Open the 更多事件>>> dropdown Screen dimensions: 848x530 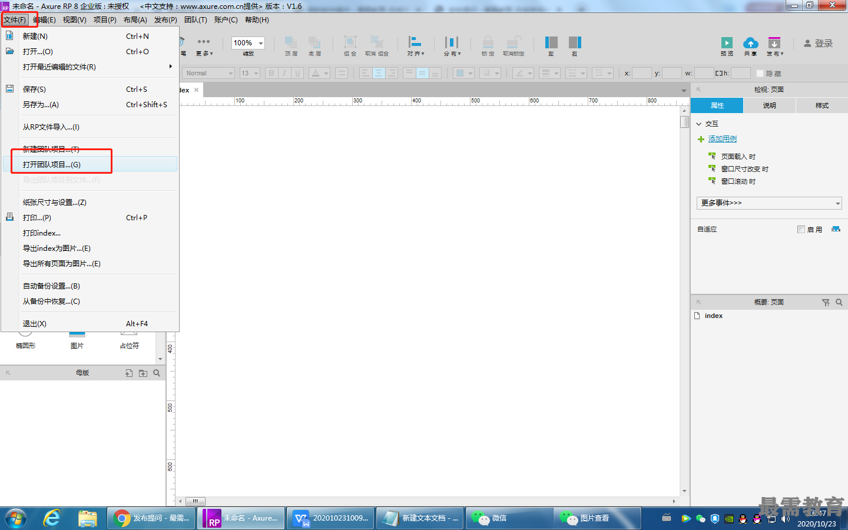pyautogui.click(x=769, y=203)
